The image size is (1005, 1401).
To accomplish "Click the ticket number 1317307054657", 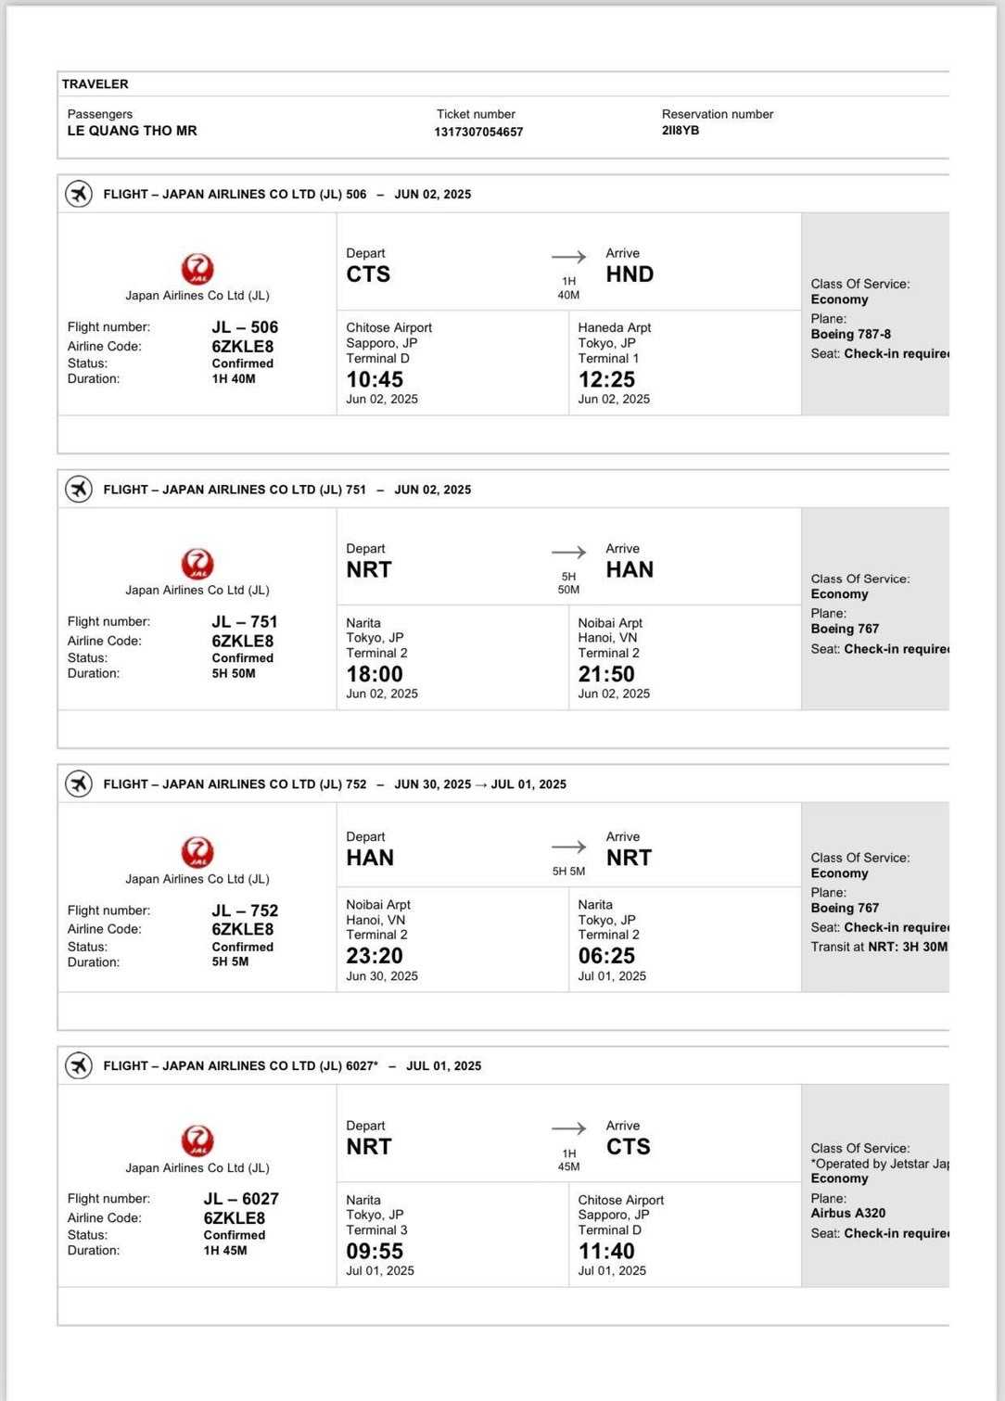I will click(x=478, y=132).
